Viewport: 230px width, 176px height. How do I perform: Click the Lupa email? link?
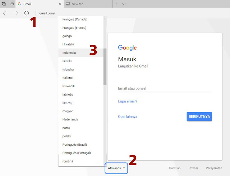(128, 101)
